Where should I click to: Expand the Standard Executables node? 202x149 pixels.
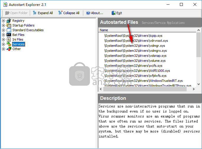pos(4,30)
